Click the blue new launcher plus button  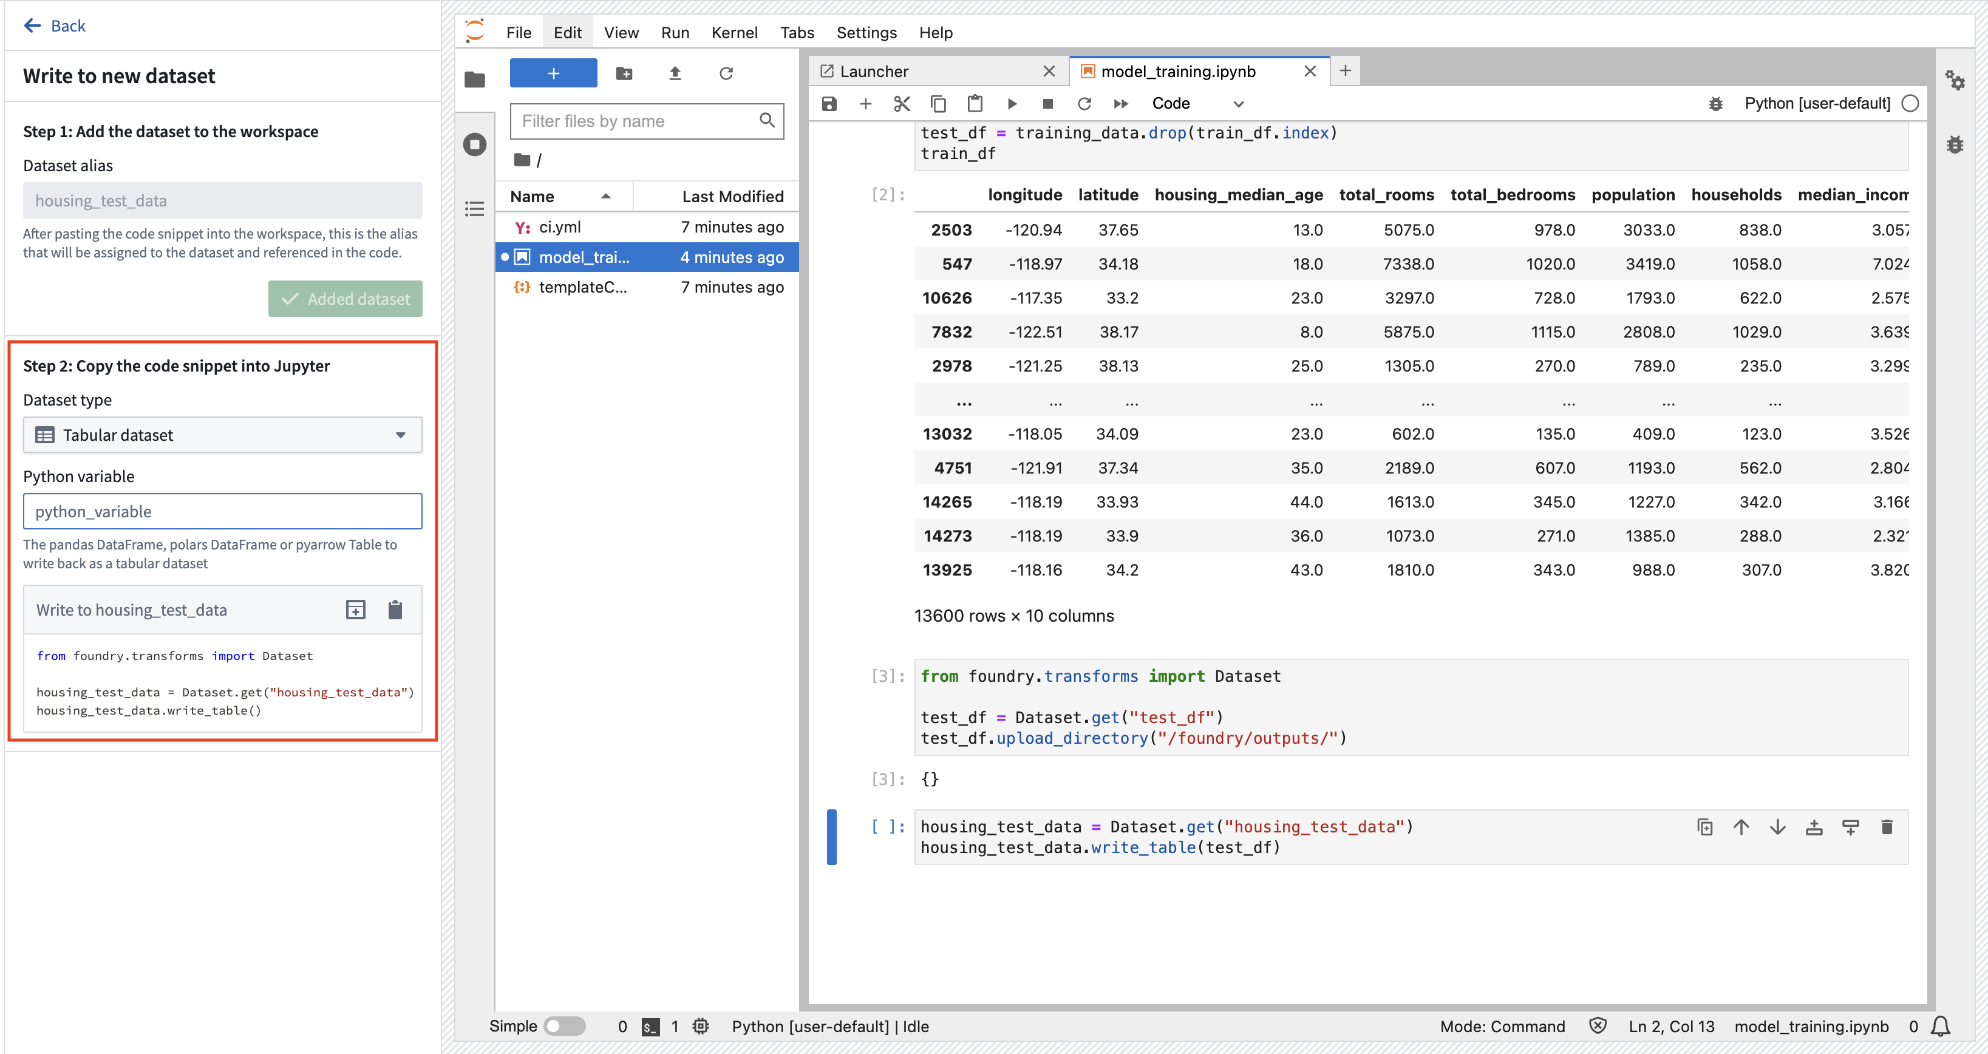553,73
